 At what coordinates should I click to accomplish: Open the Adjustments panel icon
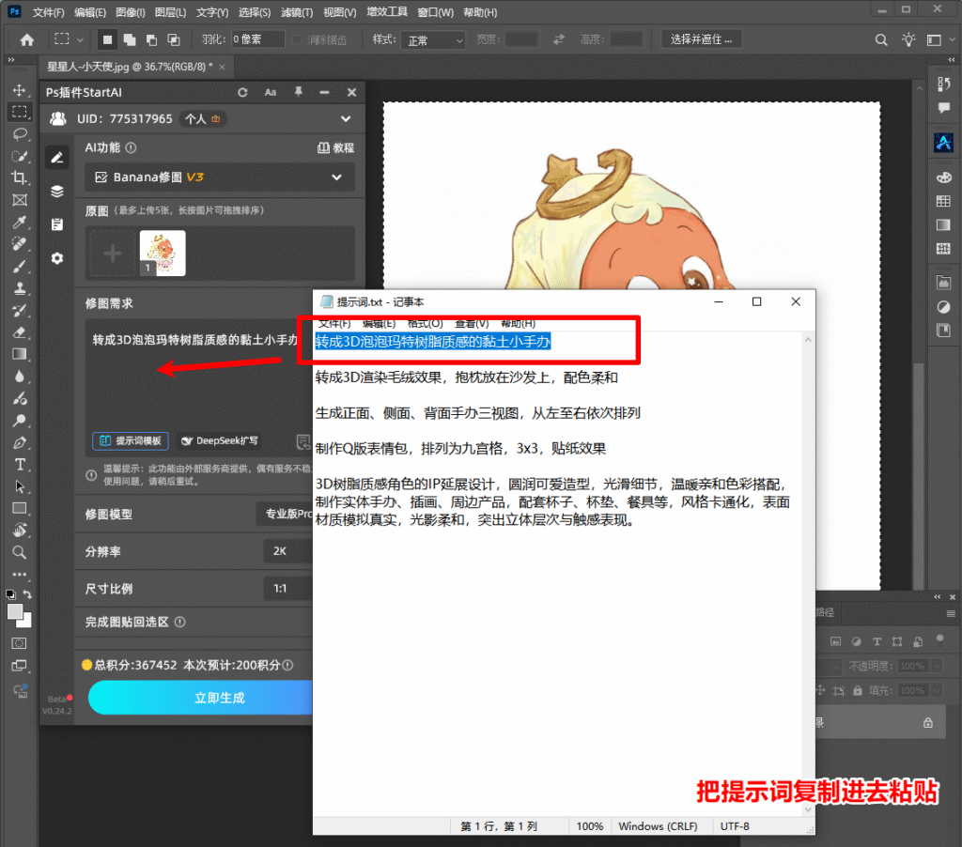(x=943, y=307)
